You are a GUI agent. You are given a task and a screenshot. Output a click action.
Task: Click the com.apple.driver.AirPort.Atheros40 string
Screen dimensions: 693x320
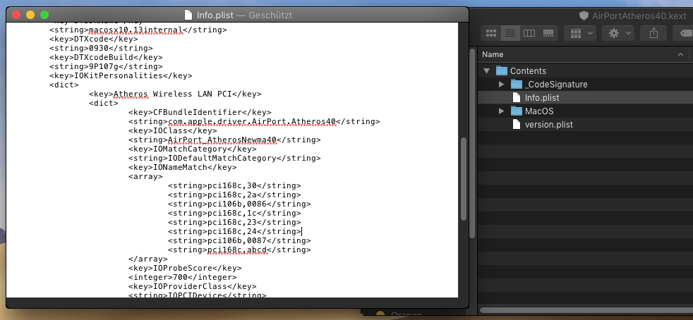pos(254,121)
